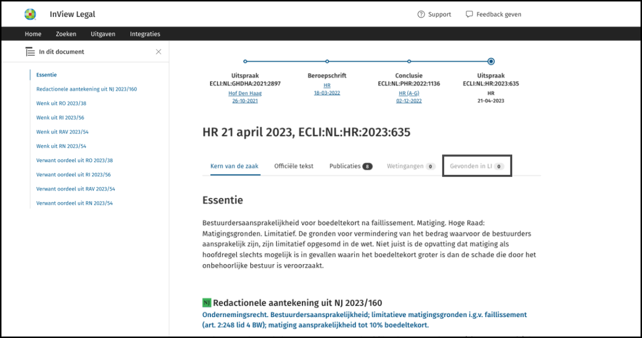Screen dimensions: 642x338
Task: Close the 'In dit document' panel
Action: (158, 52)
